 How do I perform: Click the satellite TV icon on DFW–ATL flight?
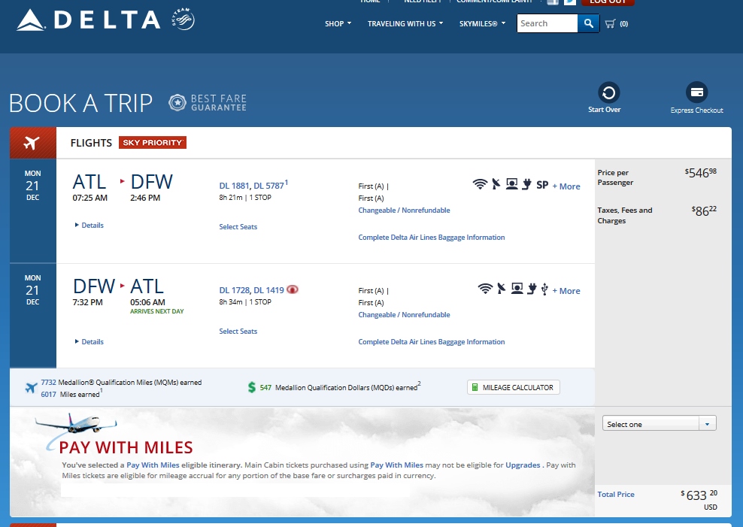point(501,289)
